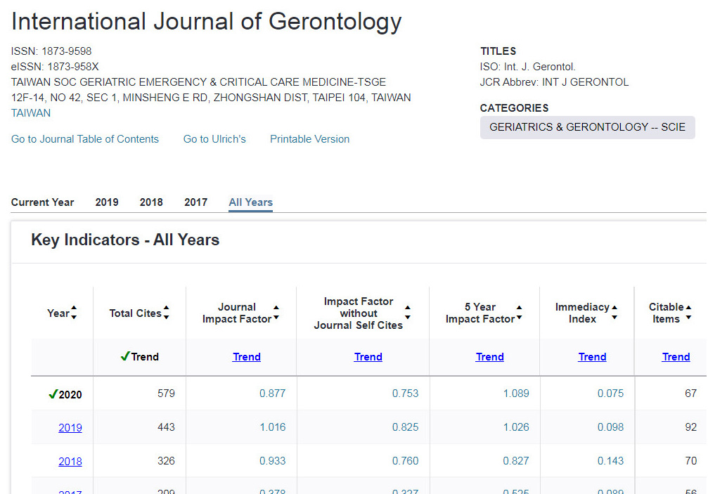Switch to the 2017 tab
The width and height of the screenshot is (708, 494).
(195, 202)
